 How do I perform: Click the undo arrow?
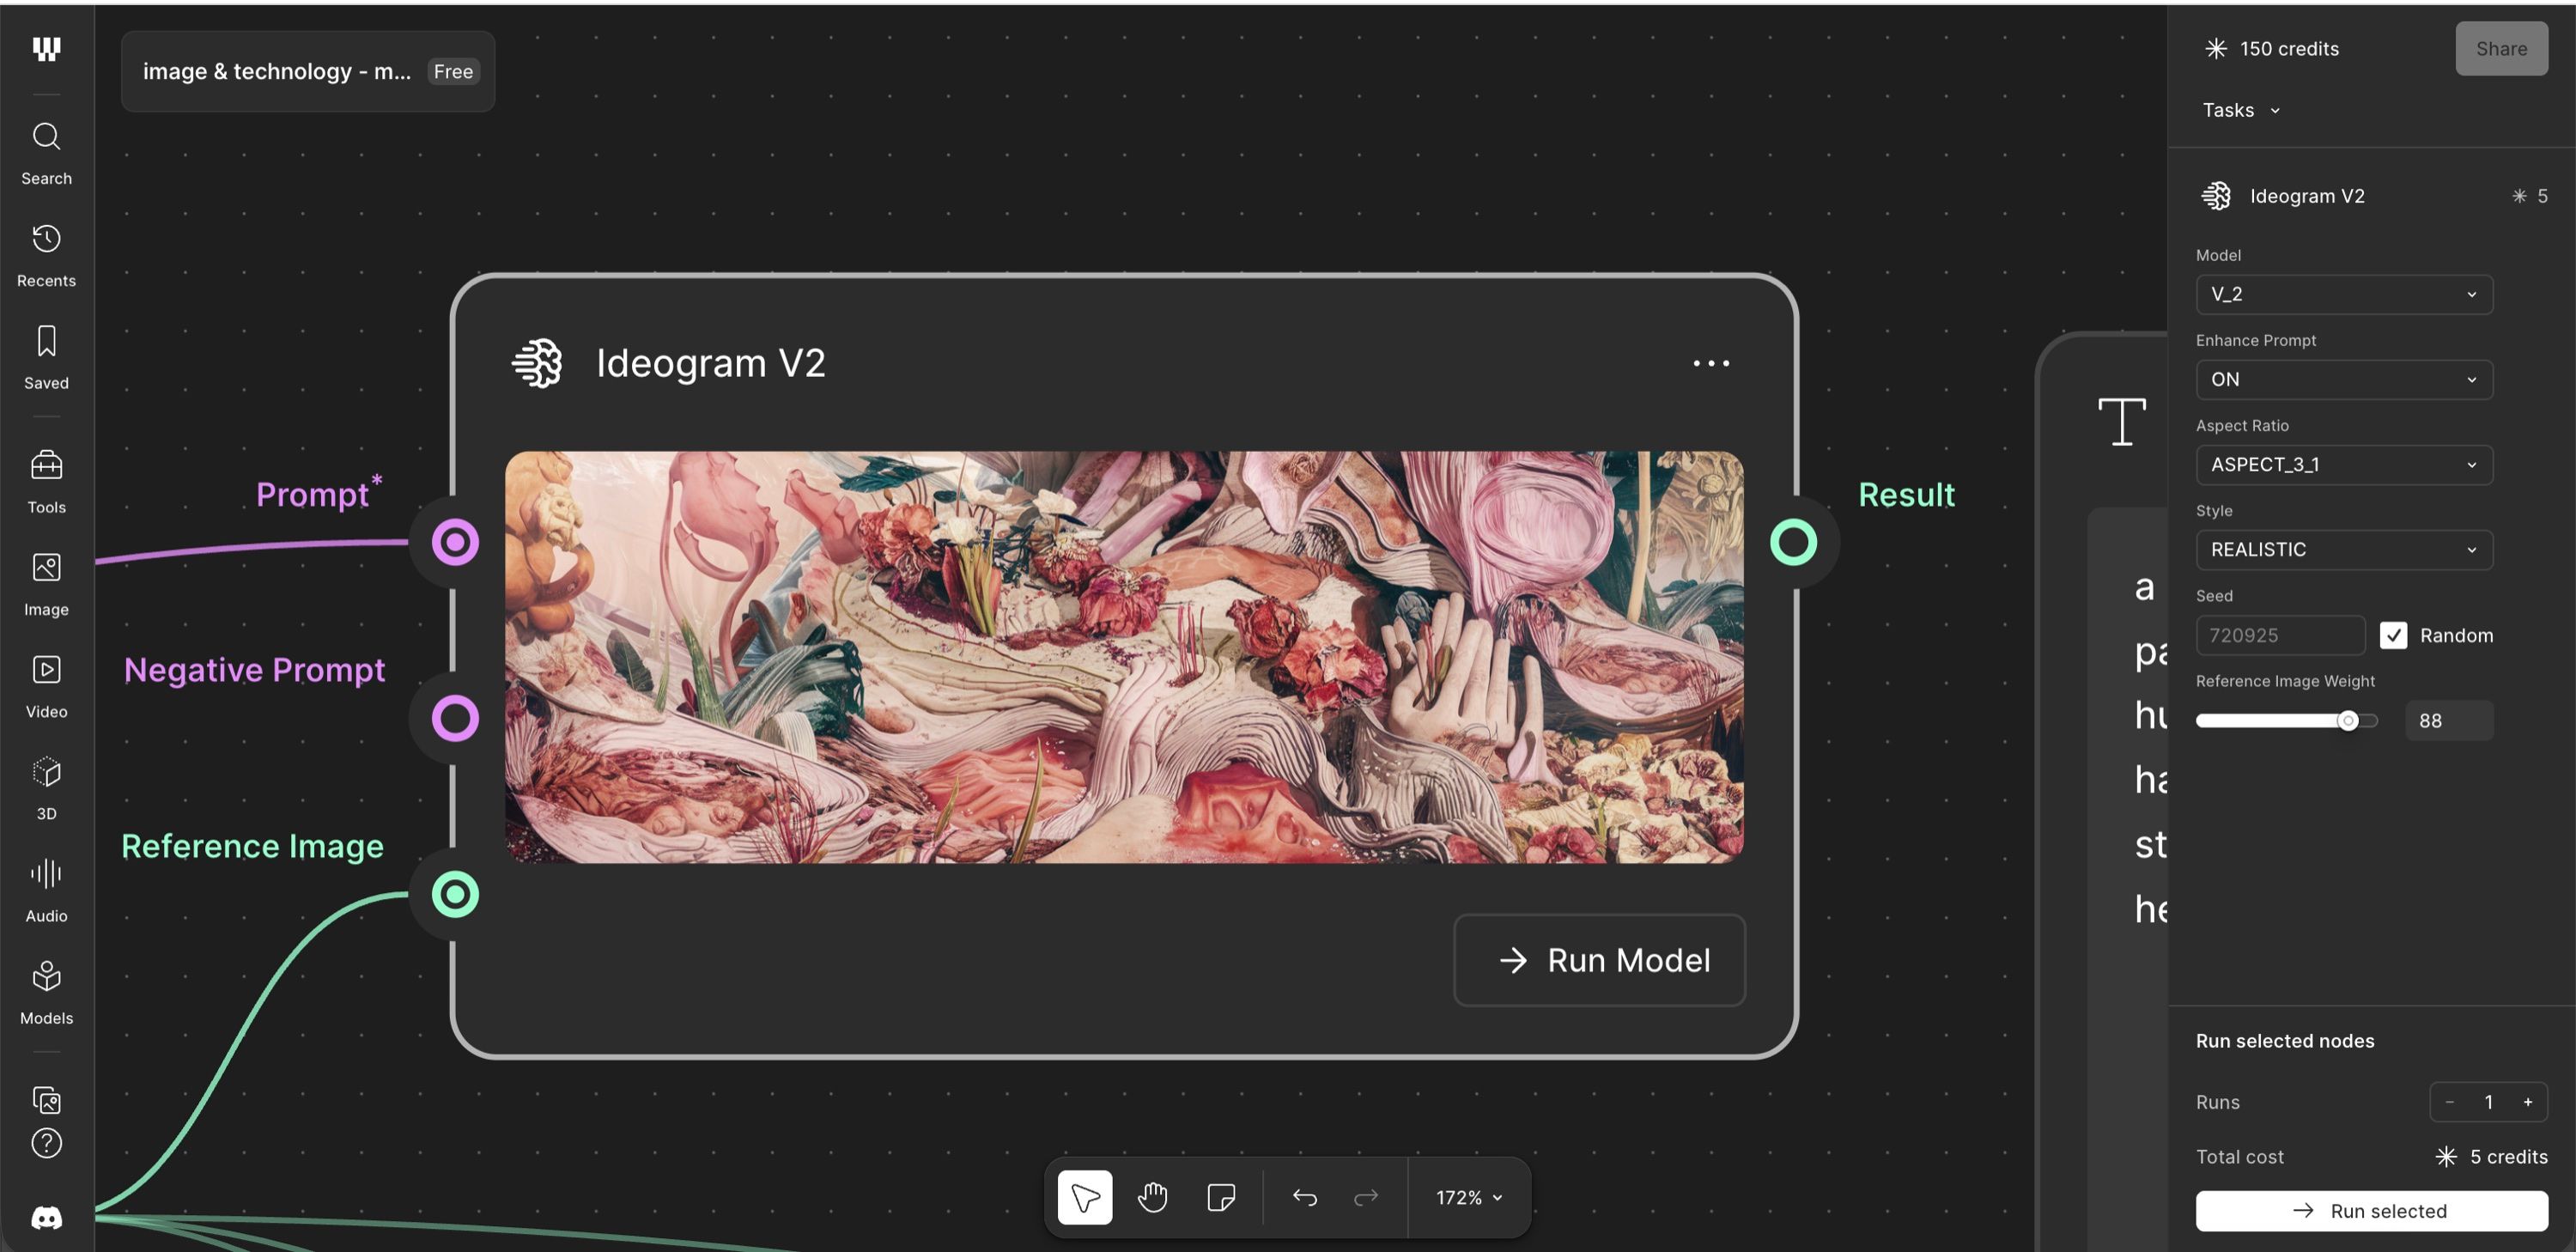point(1304,1197)
